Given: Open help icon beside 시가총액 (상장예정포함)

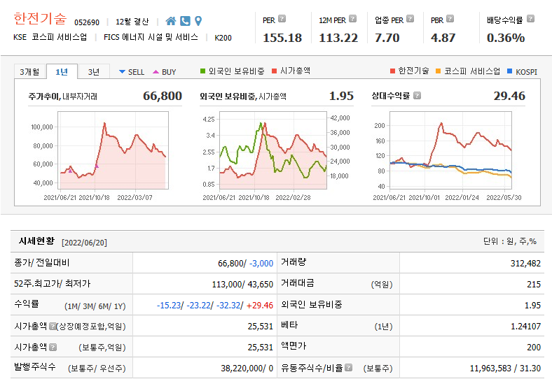Looking at the screenshot, I should 53,327.
